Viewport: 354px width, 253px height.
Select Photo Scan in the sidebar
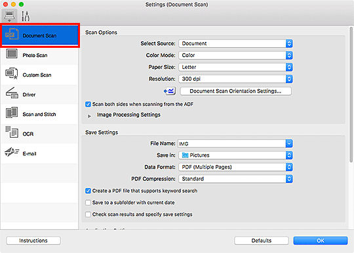40,55
